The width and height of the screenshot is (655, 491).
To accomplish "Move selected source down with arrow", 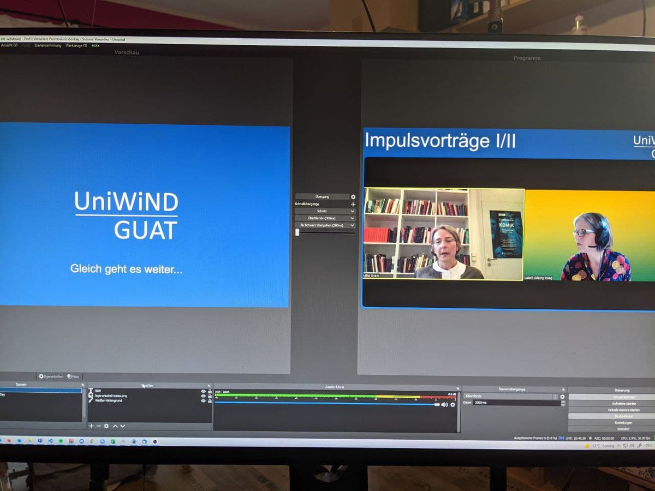I will click(x=123, y=426).
